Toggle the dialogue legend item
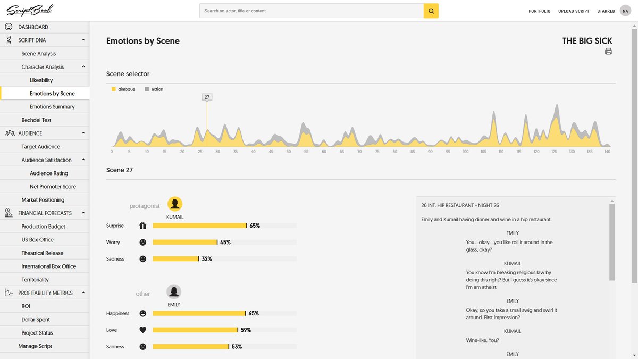 123,89
